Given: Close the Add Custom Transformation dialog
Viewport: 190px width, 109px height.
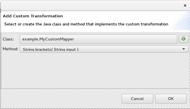Looking at the screenshot, I should (x=185, y=5).
